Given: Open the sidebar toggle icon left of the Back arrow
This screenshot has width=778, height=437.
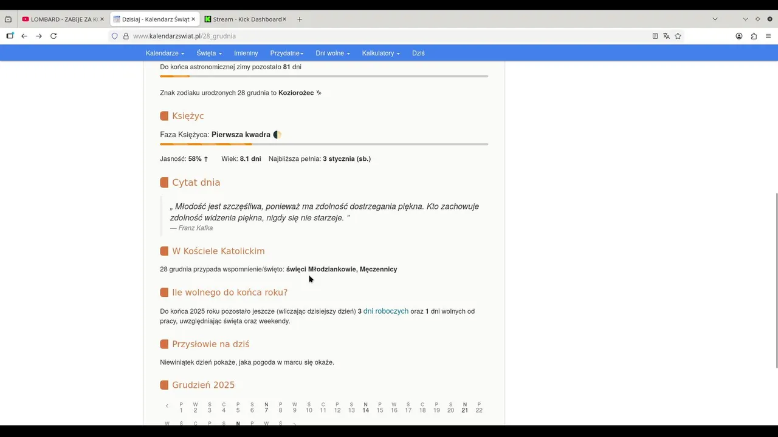Looking at the screenshot, I should click(10, 36).
